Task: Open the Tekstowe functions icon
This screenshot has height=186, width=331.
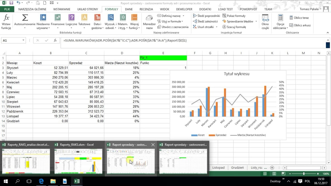Action: pyautogui.click(x=84, y=18)
